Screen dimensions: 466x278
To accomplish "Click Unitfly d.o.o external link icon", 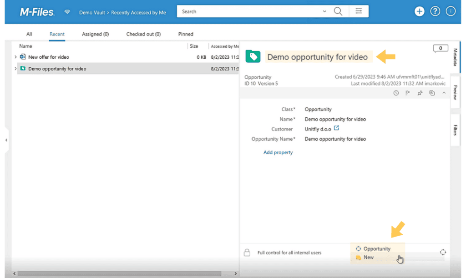I will point(336,128).
